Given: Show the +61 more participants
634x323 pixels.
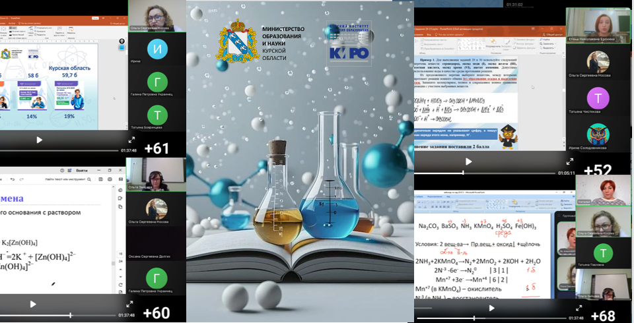Looking at the screenshot, I should 157,148.
